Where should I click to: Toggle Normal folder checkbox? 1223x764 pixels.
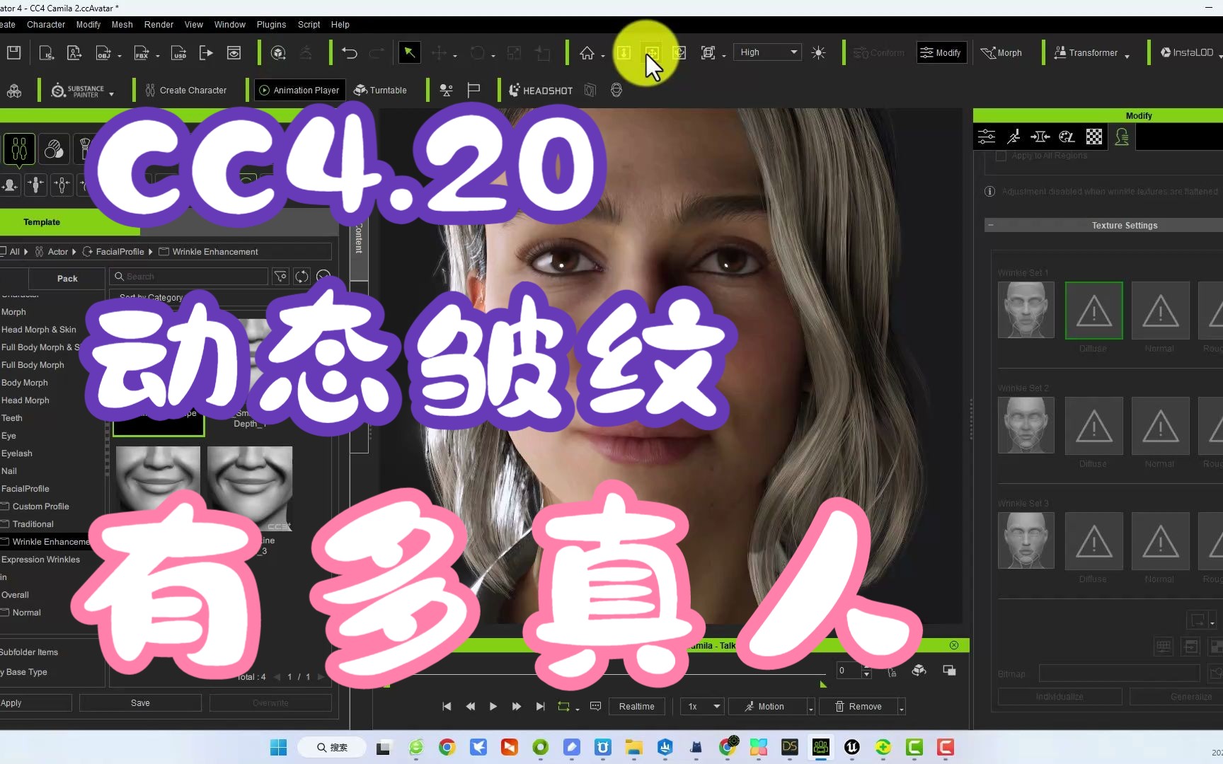[x=5, y=613]
